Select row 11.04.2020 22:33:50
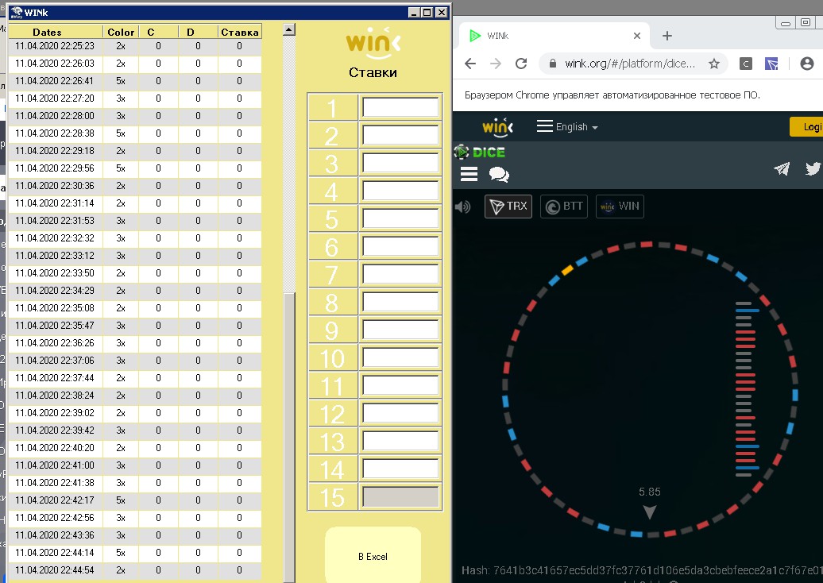 tap(135, 273)
